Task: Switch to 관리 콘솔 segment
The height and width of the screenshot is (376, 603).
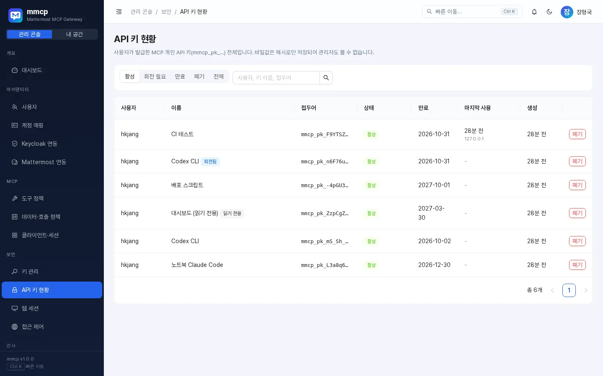Action: pyautogui.click(x=29, y=34)
